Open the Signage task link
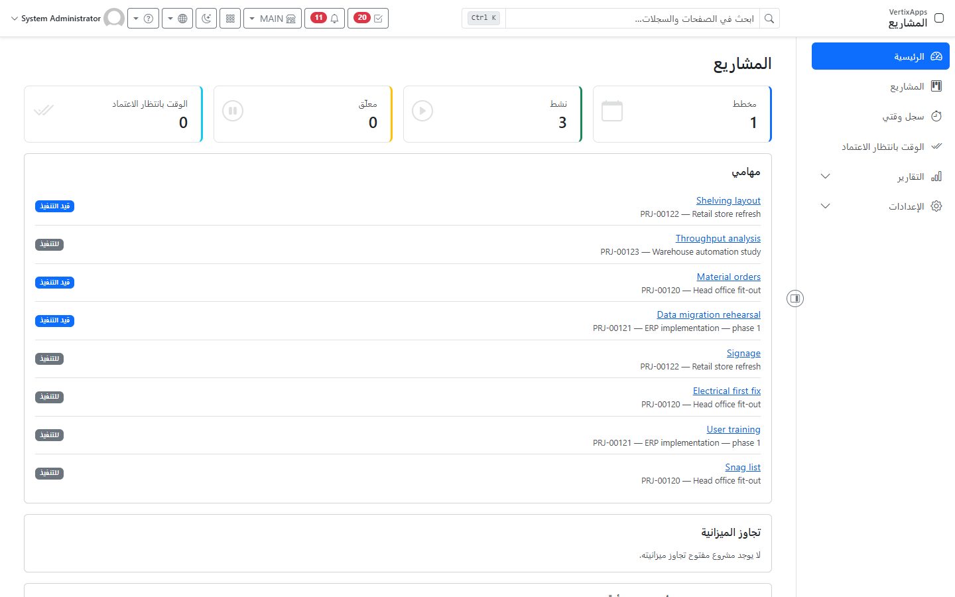Image resolution: width=955 pixels, height=597 pixels. (743, 353)
